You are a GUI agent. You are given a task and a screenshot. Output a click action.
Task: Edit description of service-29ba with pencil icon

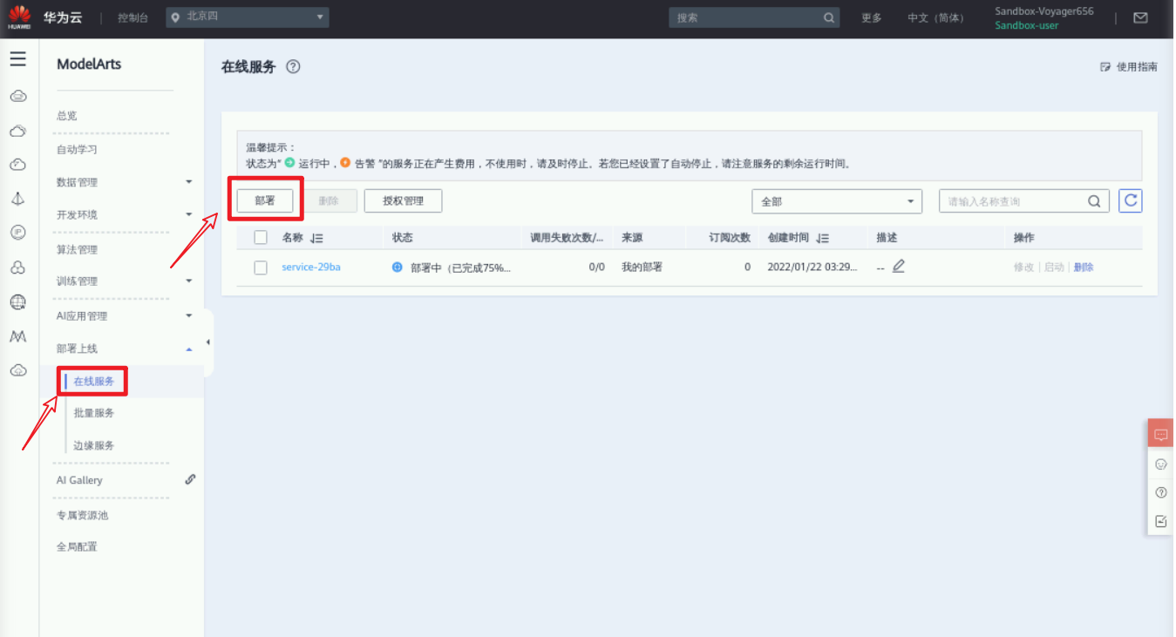[x=899, y=267]
